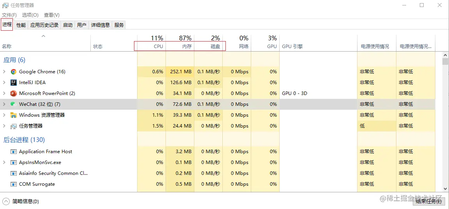
Task: Switch to the 服务 tab
Action: click(119, 25)
